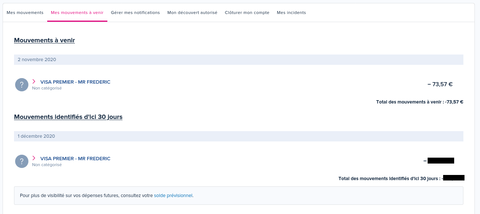Click Non catégorisé under the 1 décembre transaction
Viewport: 480px width, 214px height.
[47, 165]
